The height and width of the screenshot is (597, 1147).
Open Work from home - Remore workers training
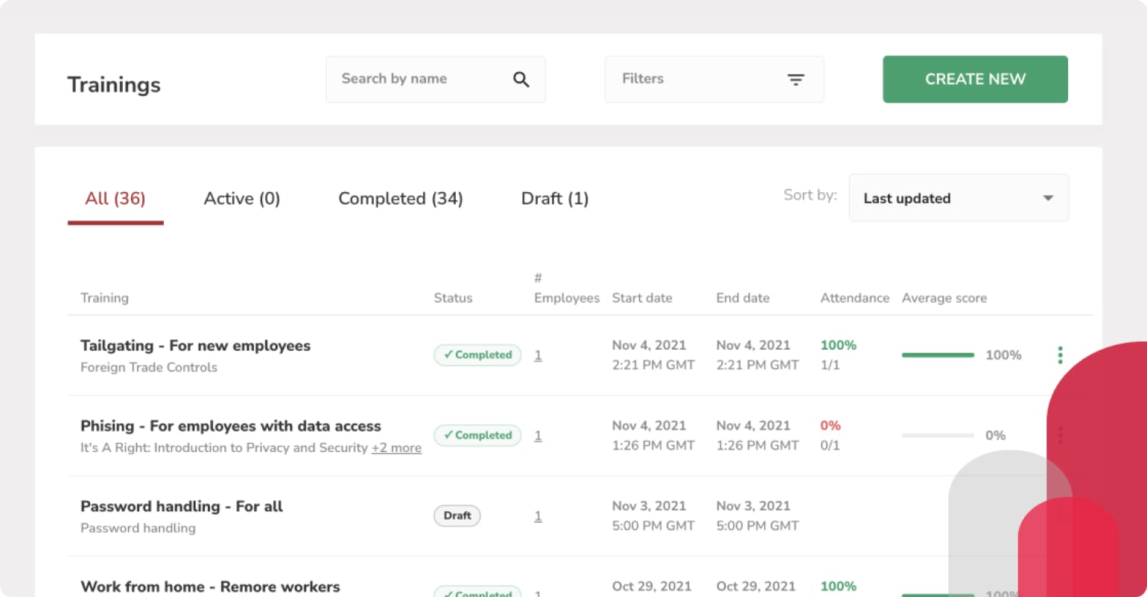click(x=210, y=587)
